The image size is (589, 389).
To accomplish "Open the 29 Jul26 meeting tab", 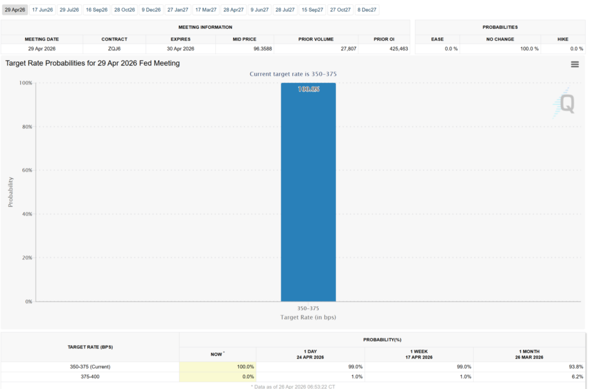I will click(70, 10).
